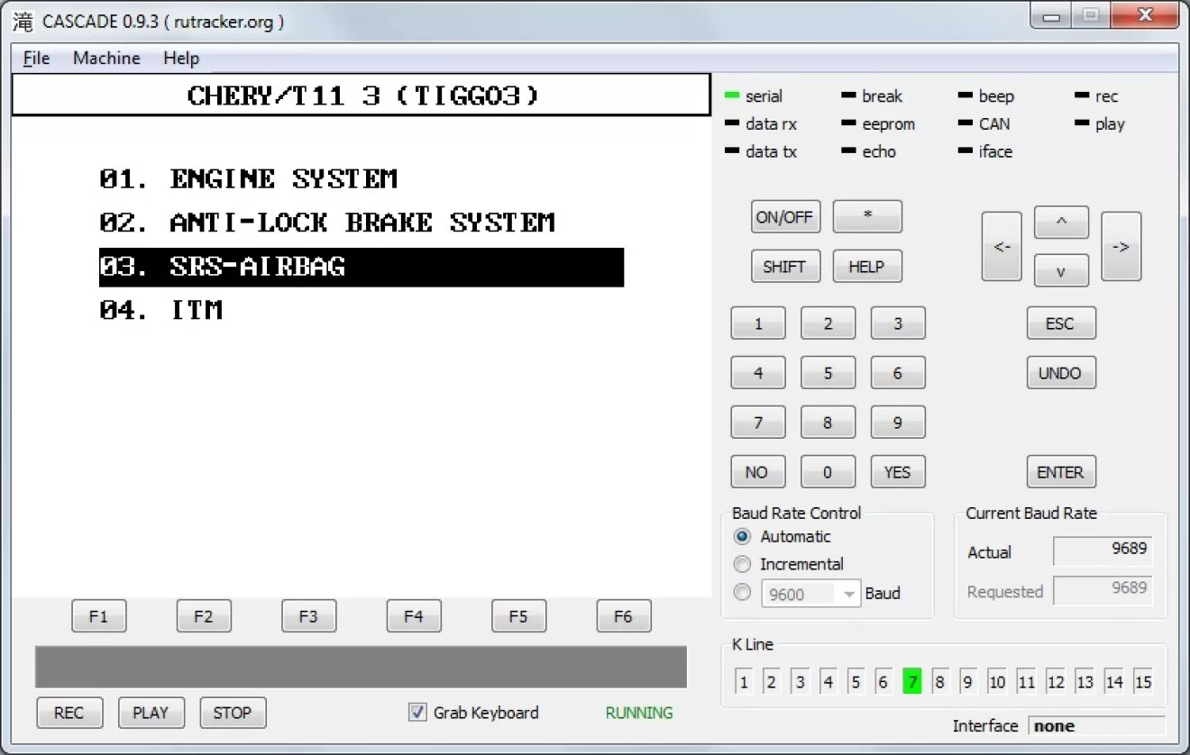Click the REC button

(x=69, y=713)
